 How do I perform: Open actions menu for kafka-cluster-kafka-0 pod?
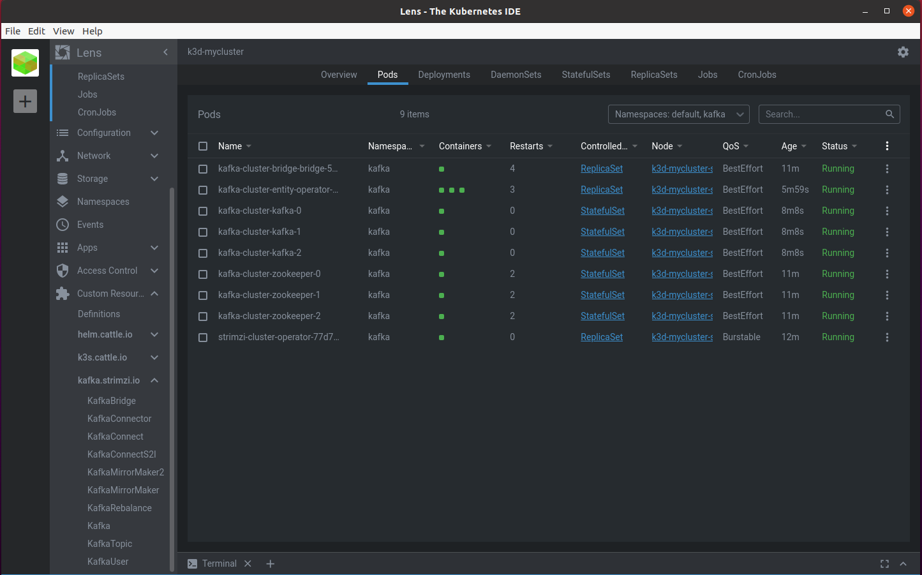pyautogui.click(x=887, y=211)
